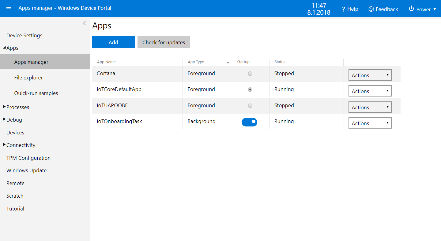Click the Add button
The width and height of the screenshot is (441, 241).
tap(113, 42)
